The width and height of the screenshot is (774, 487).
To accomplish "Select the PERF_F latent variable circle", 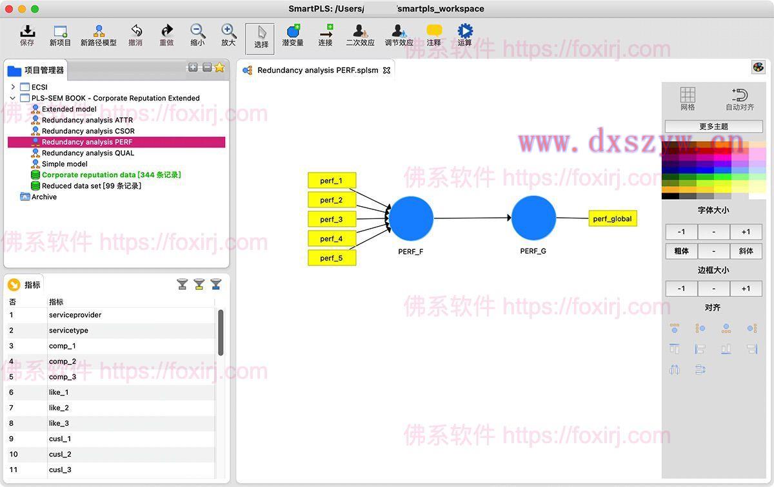I will (x=411, y=218).
